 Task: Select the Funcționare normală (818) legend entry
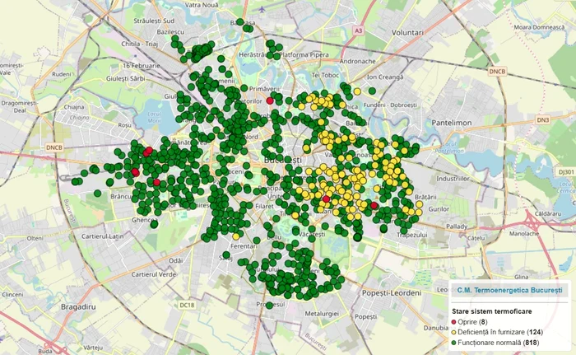pyautogui.click(x=502, y=342)
